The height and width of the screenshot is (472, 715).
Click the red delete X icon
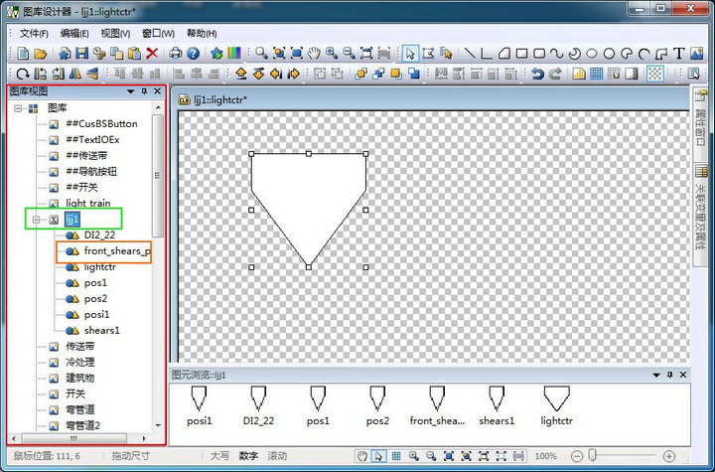point(152,53)
